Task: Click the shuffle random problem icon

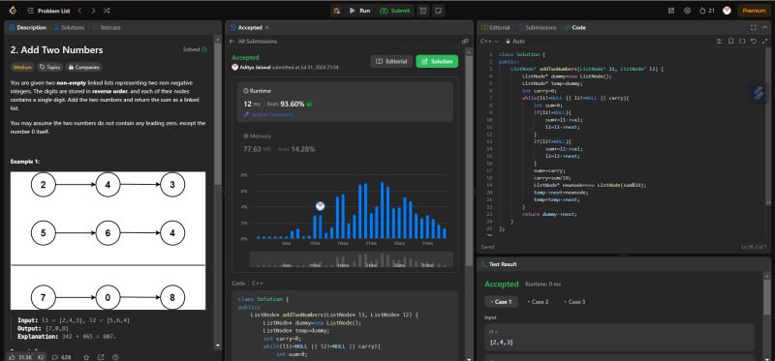Action: pyautogui.click(x=108, y=11)
